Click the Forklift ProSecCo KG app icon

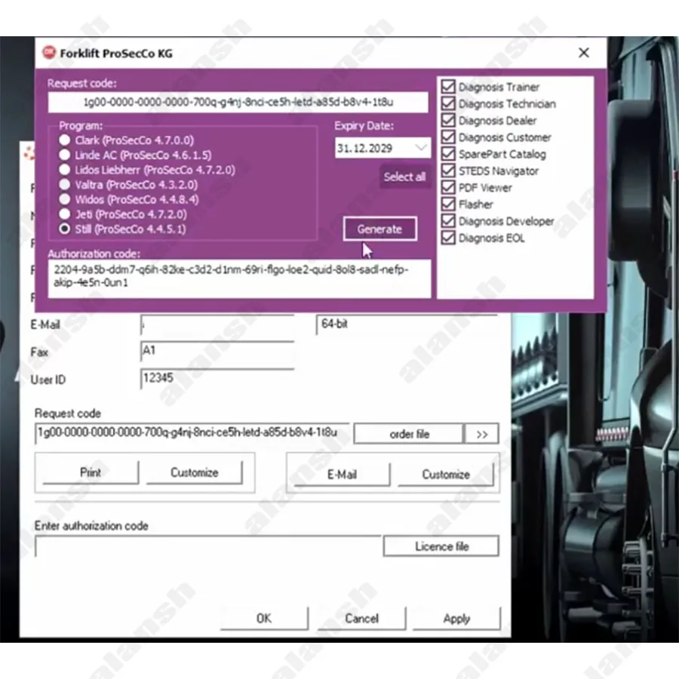[x=49, y=52]
